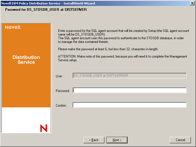The height and width of the screenshot is (147, 196).
Task: Click the 'to manage the data contained therein.' line
Action: (x=83, y=42)
